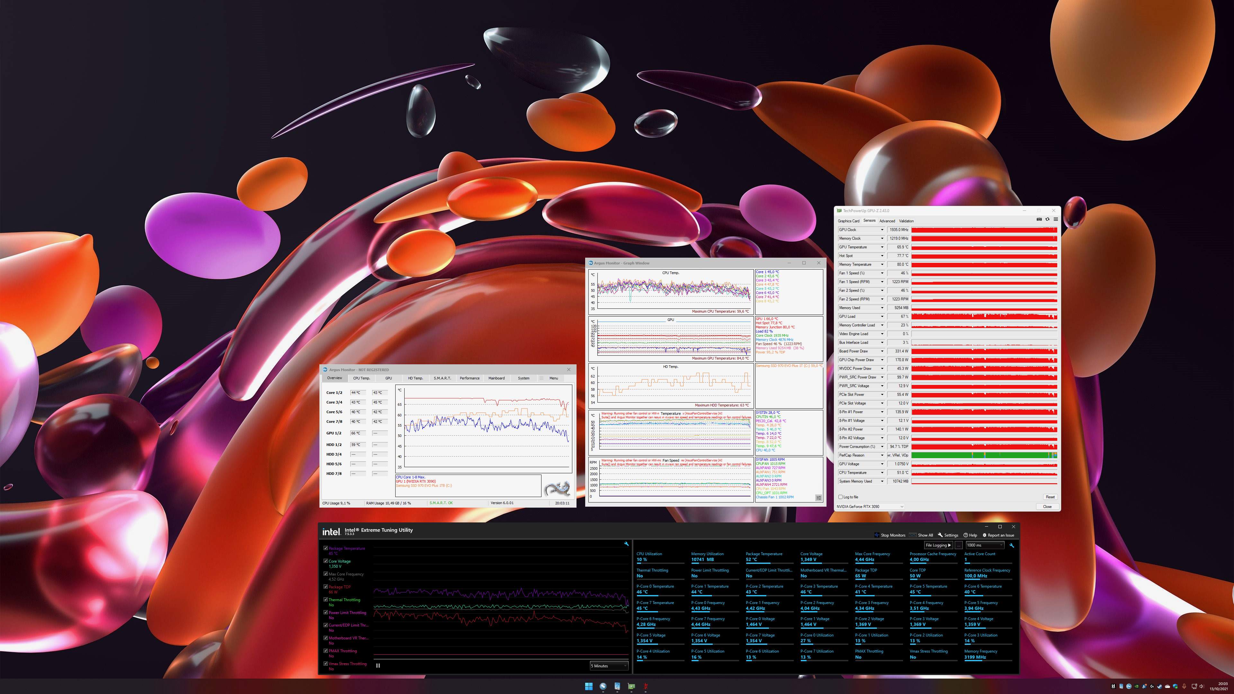The height and width of the screenshot is (694, 1234).
Task: Uncheck the Package Temperature graph checkbox
Action: point(326,548)
